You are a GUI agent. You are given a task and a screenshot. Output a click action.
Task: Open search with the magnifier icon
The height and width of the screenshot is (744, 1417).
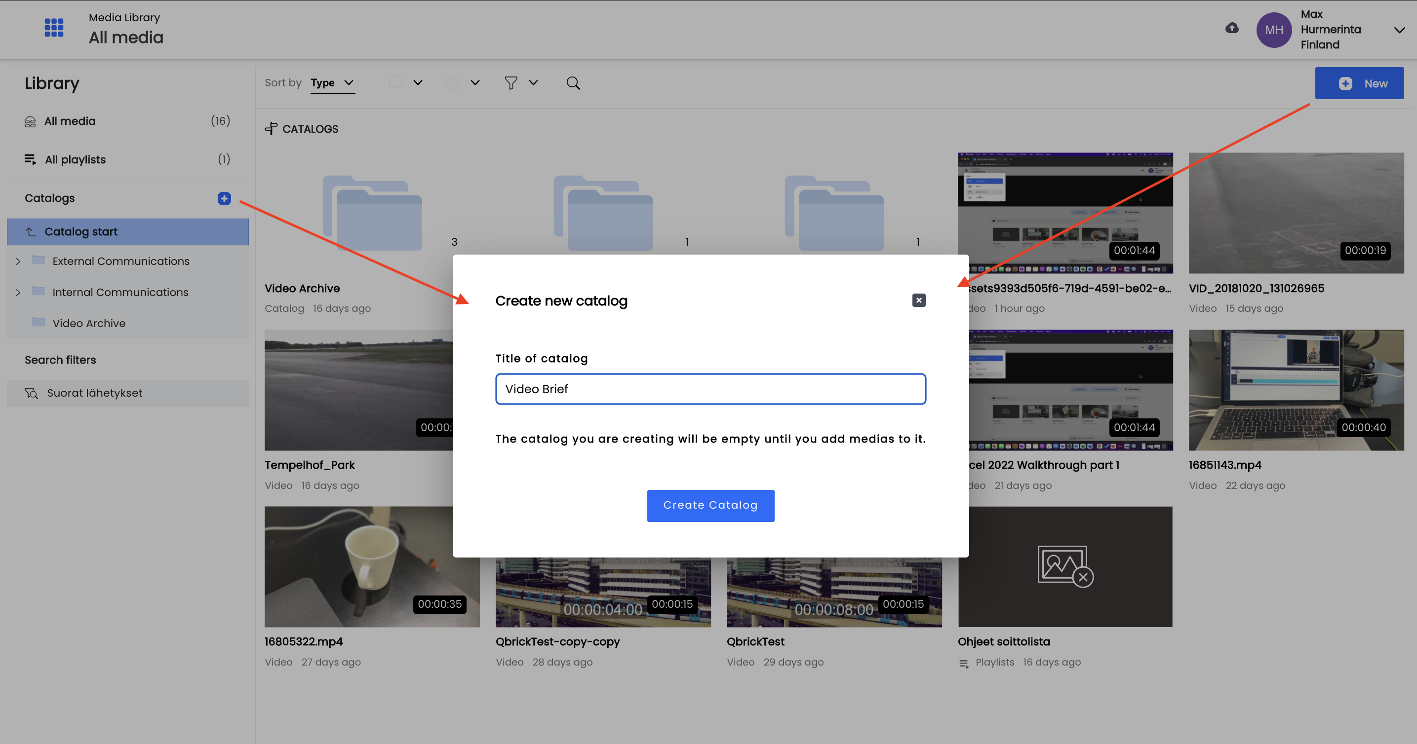point(573,83)
